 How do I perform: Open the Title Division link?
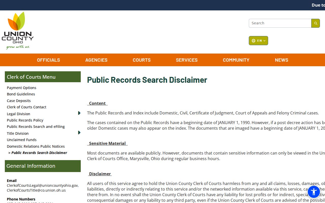pos(18,133)
